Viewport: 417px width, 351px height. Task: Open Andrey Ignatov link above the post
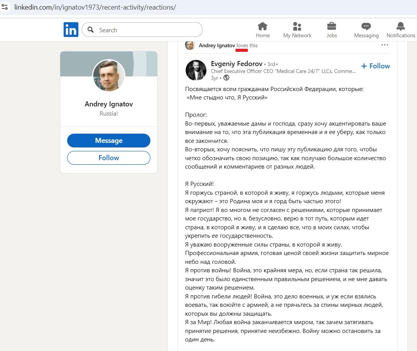(217, 45)
